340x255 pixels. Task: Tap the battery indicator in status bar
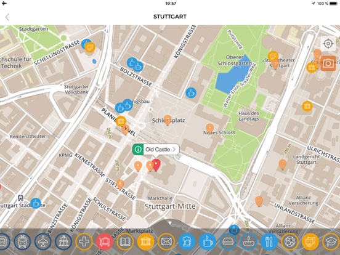(x=333, y=4)
